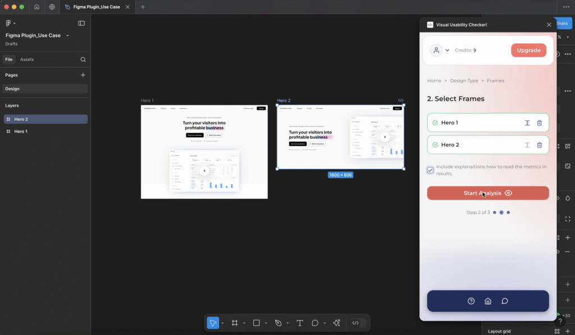575x335 pixels.
Task: Add a new page with plus icon
Action: click(x=83, y=75)
